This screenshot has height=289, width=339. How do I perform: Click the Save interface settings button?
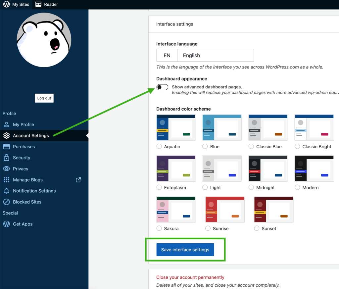click(x=185, y=250)
